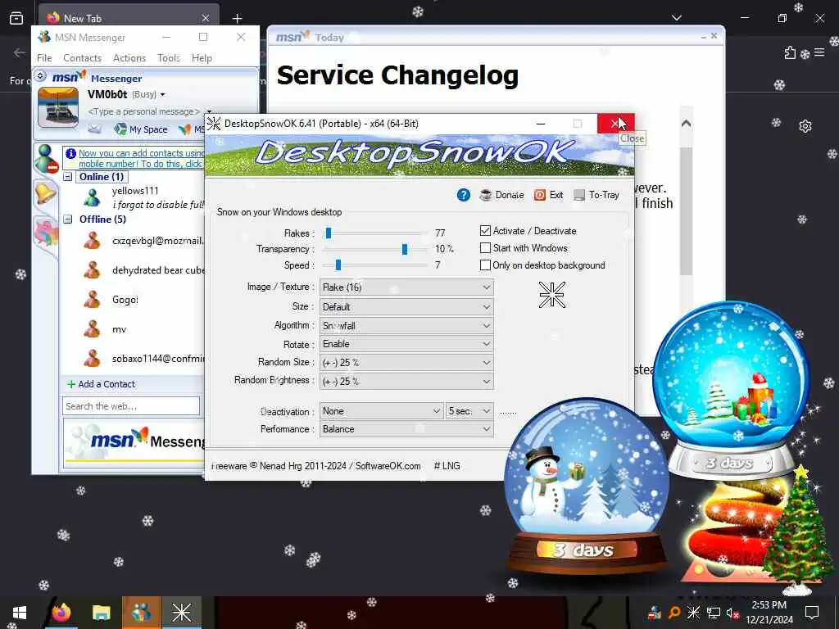Collapse the Online (1) contacts group

[x=68, y=177]
